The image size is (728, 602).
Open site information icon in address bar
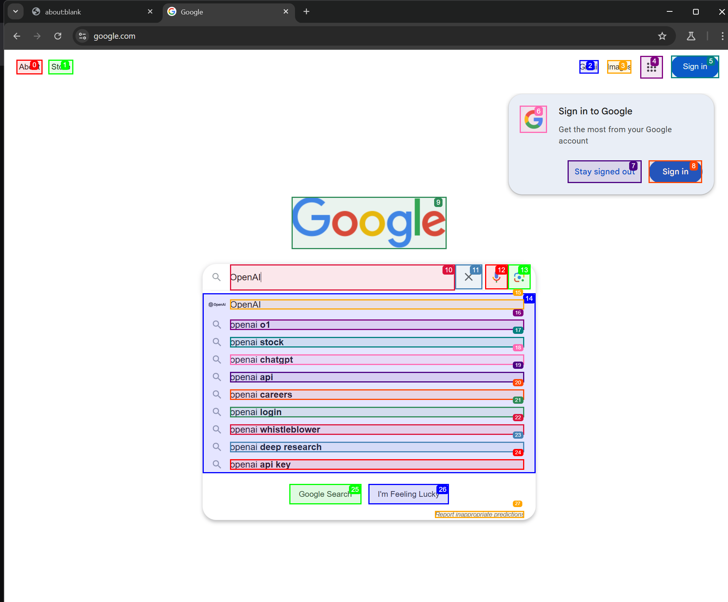(82, 36)
